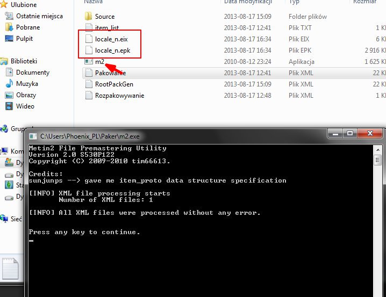Click the Sieć network icon
The width and height of the screenshot is (386, 297).
(x=4, y=219)
